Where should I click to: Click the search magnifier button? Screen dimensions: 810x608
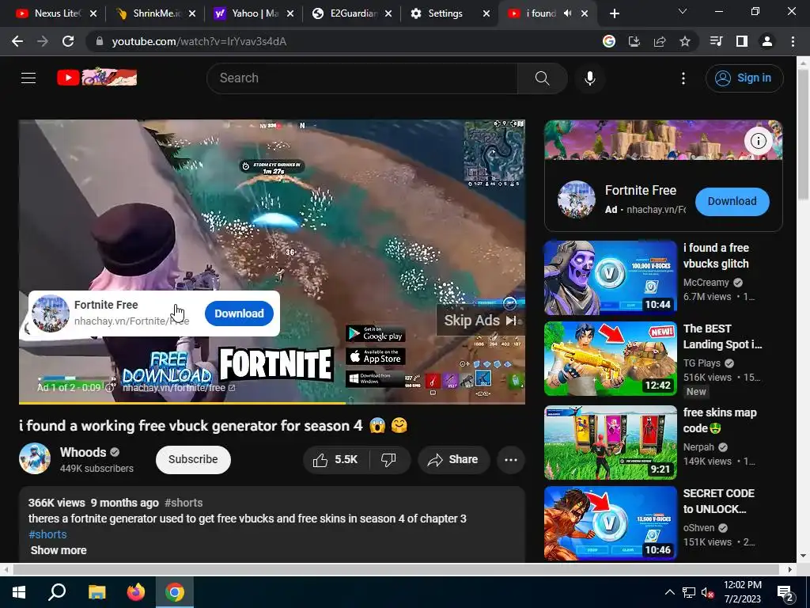[x=543, y=78]
